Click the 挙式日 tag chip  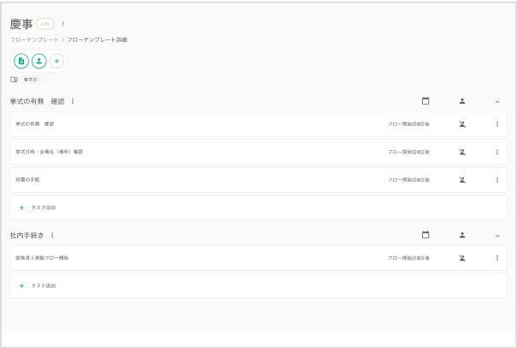33,80
